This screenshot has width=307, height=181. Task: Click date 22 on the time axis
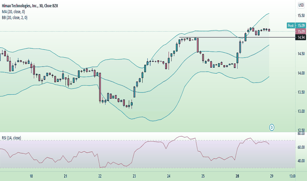click(x=100, y=176)
